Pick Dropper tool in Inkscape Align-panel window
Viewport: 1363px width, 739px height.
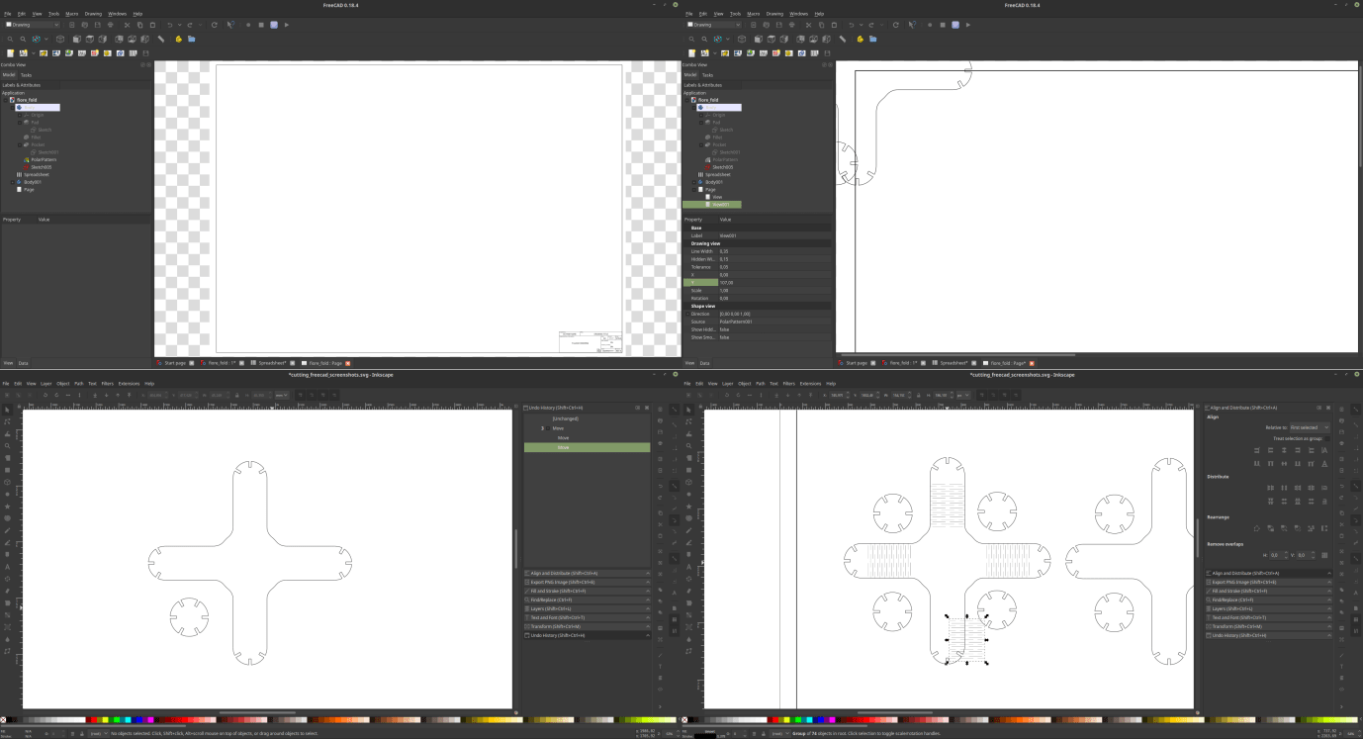687,639
